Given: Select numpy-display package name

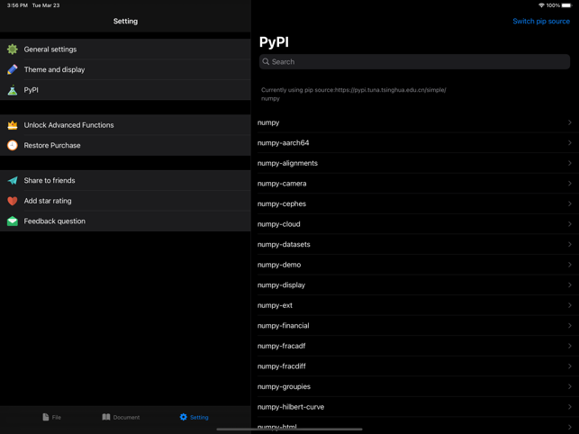Looking at the screenshot, I should pyautogui.click(x=281, y=285).
